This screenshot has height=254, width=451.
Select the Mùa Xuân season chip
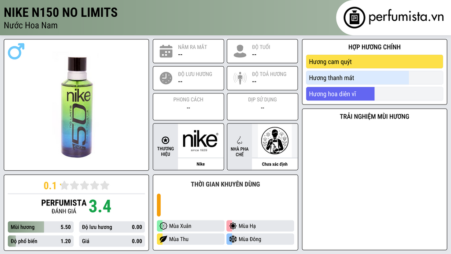click(x=190, y=226)
